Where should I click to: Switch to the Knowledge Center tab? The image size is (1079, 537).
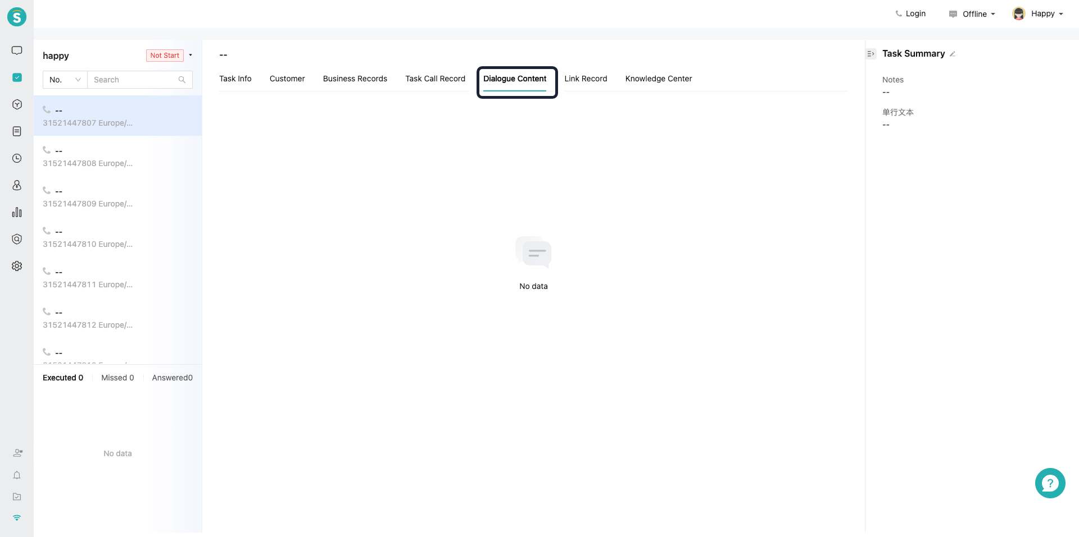(659, 79)
